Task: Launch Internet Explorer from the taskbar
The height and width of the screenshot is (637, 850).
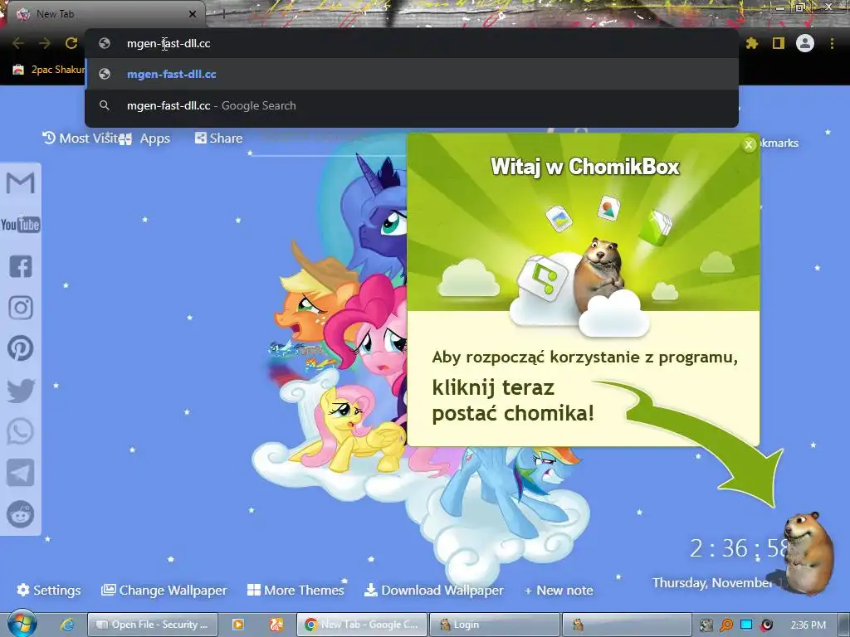Action: click(66, 625)
